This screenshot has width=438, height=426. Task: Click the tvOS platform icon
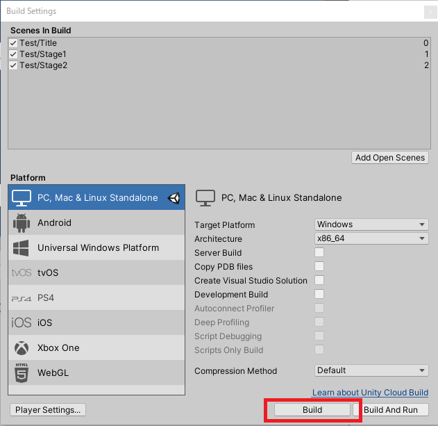22,272
